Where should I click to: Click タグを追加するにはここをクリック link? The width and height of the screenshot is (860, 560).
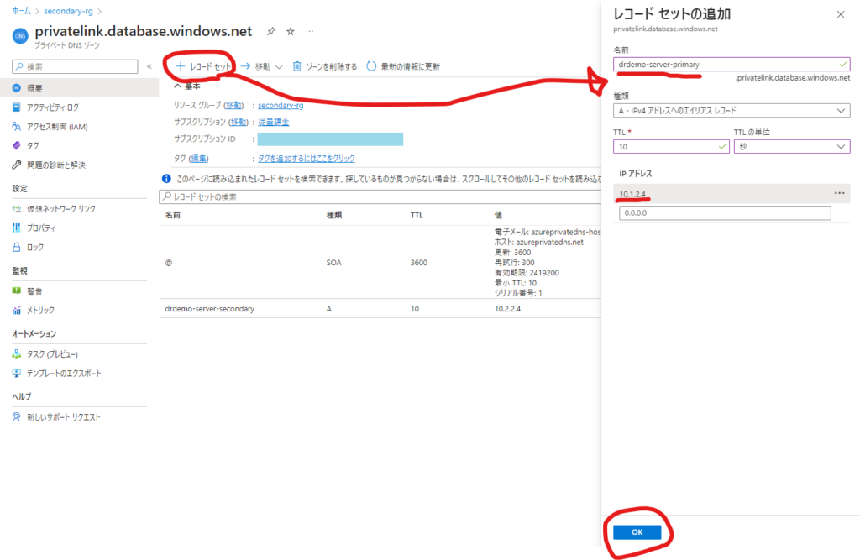(307, 159)
